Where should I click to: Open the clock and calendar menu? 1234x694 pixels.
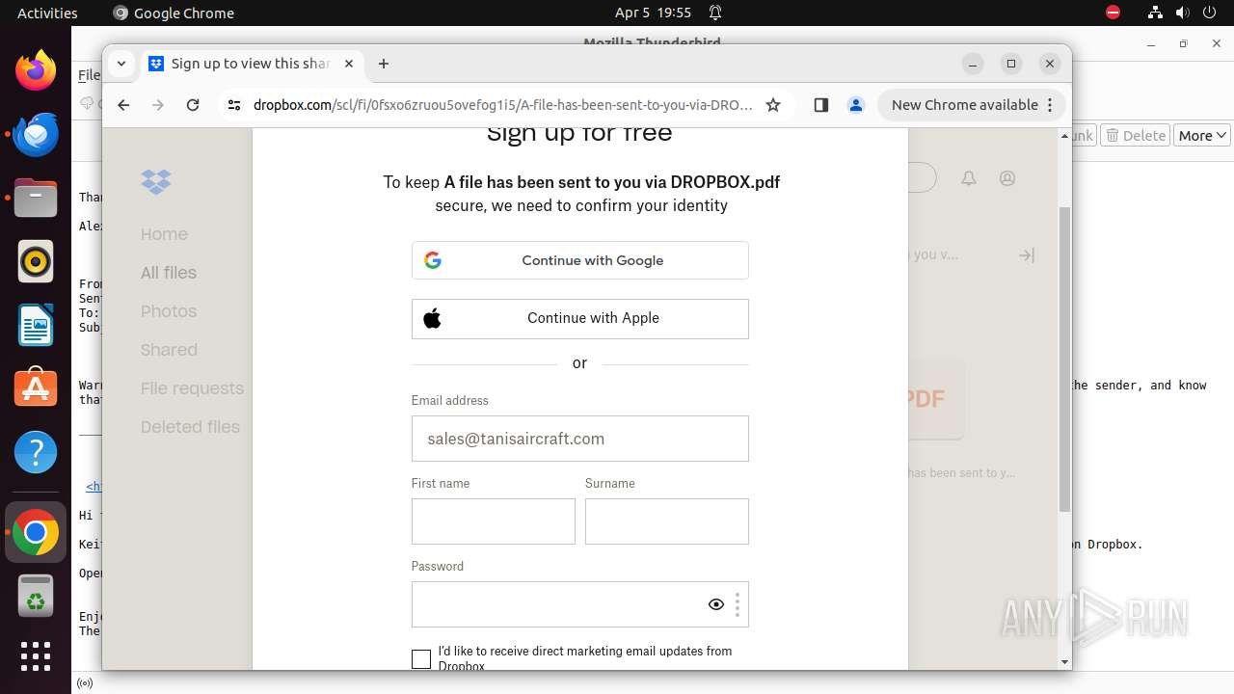653,13
